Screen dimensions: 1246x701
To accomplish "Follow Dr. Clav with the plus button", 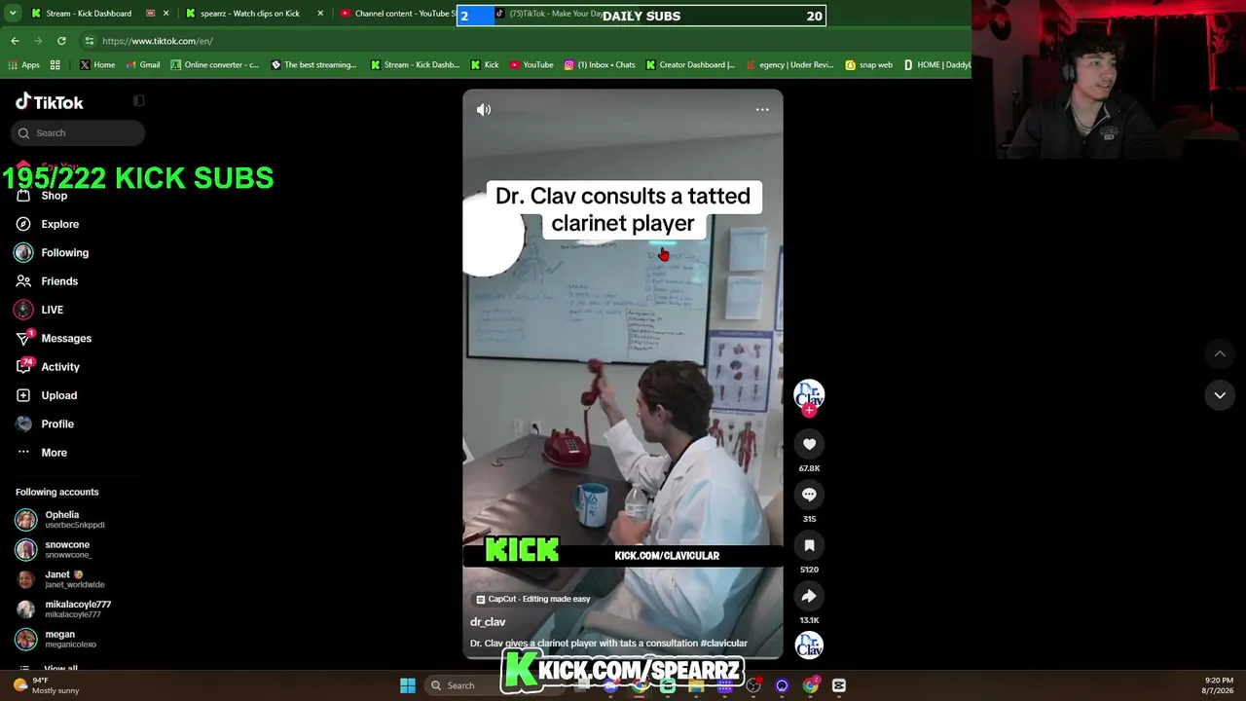I will coord(809,410).
